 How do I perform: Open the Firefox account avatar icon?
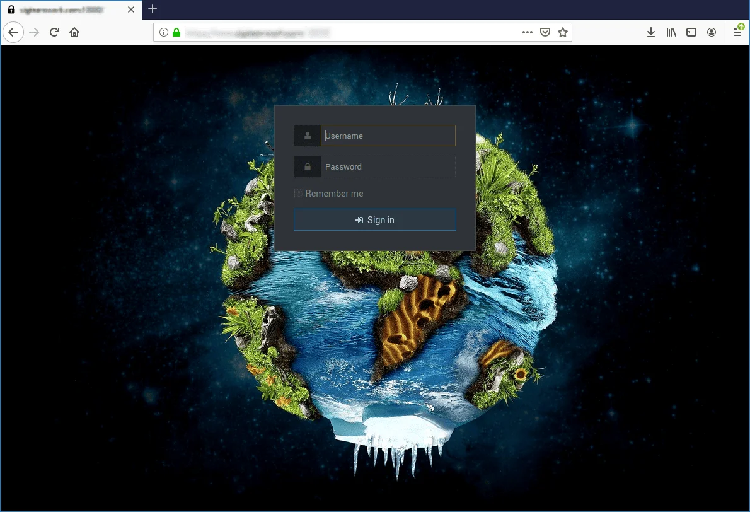(x=712, y=33)
